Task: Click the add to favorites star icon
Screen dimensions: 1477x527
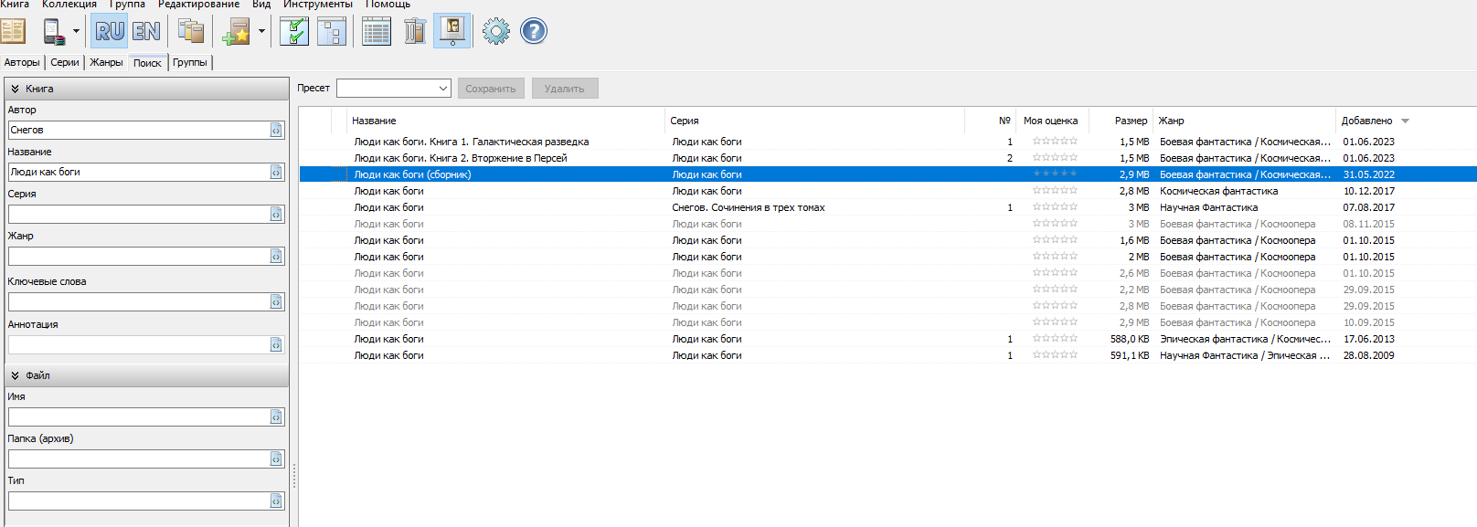Action: pos(236,31)
